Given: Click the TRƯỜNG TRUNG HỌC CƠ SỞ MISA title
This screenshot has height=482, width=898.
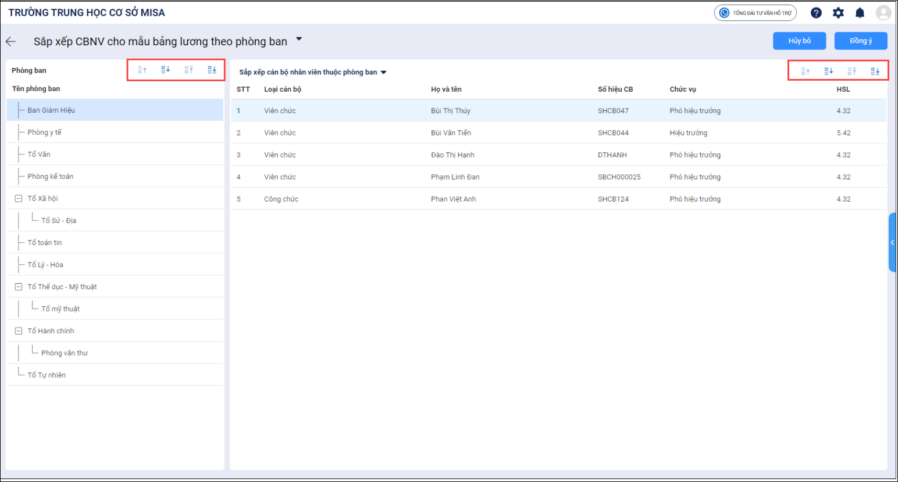Looking at the screenshot, I should (x=87, y=13).
